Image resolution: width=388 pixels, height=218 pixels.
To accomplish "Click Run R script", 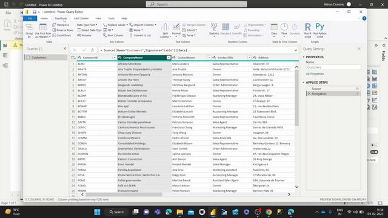I will [x=307, y=30].
